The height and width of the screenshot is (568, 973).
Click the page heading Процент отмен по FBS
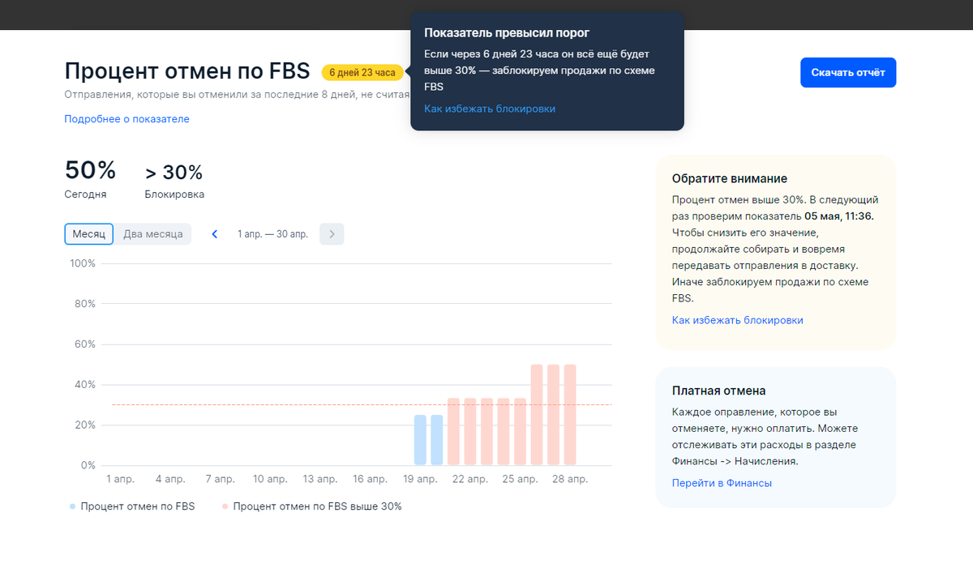[x=187, y=71]
